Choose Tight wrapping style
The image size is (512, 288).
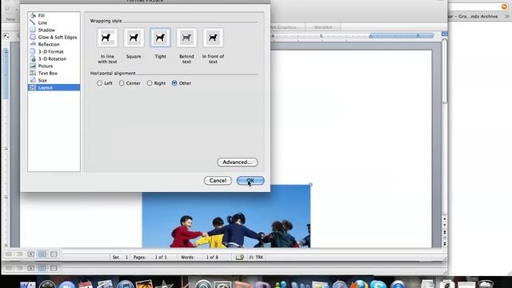coord(160,38)
